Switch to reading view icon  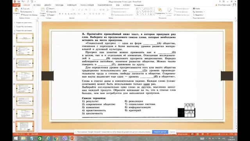point(202,134)
